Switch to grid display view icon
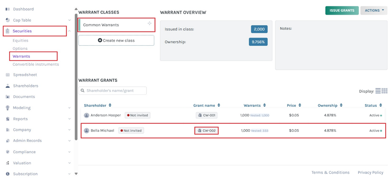Screen dimensions: 391x182 pyautogui.click(x=384, y=91)
